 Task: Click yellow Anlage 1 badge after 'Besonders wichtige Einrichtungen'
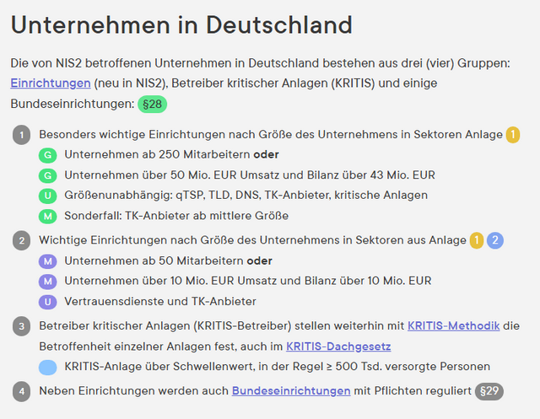tap(513, 135)
